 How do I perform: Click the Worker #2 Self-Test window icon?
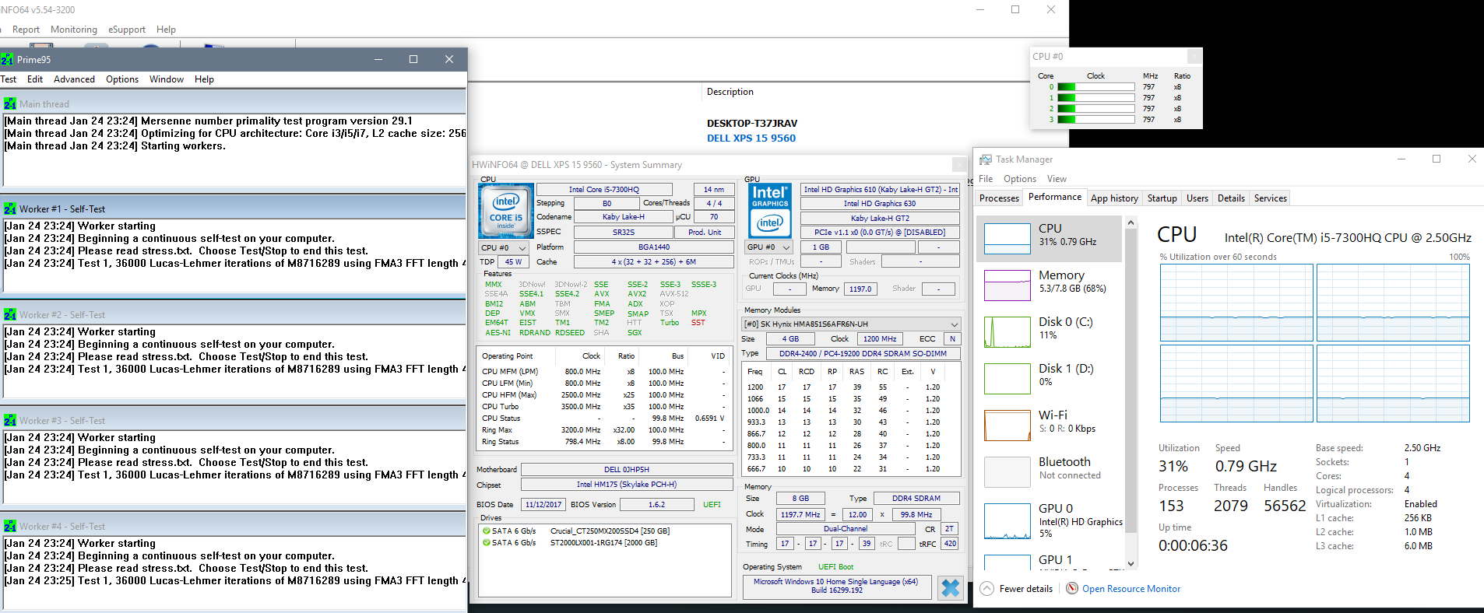click(10, 314)
